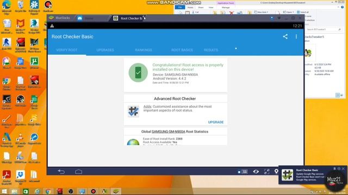
Task: Click the BlueStacks taskbar icon
Action: pos(116,191)
